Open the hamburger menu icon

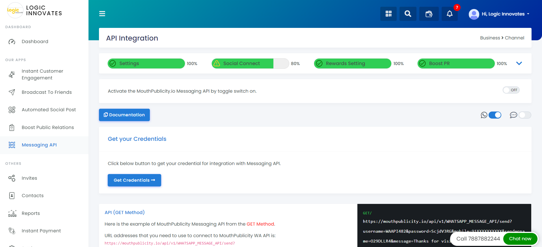[x=102, y=14]
